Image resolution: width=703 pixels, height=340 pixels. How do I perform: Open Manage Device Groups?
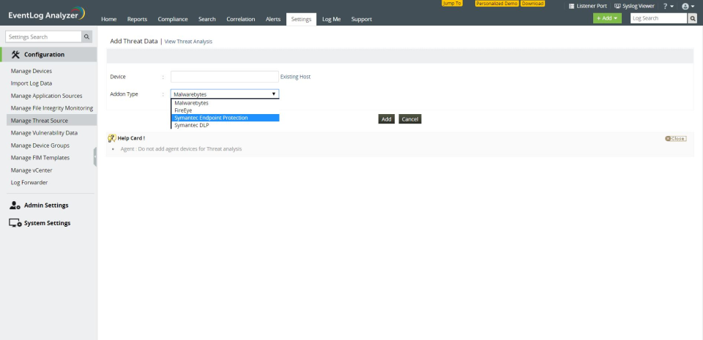(x=40, y=146)
